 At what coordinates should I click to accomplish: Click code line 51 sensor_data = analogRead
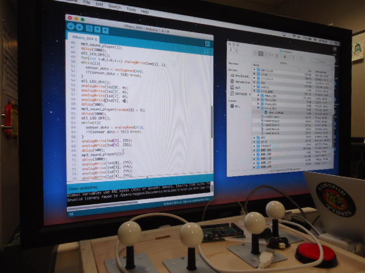pyautogui.click(x=114, y=69)
